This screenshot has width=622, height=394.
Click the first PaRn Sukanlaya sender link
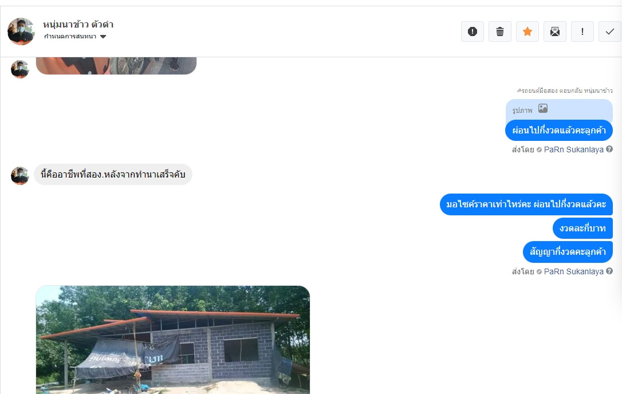(x=574, y=149)
